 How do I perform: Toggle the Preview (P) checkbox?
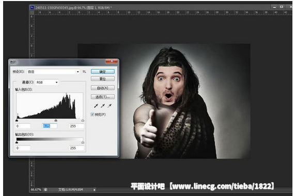coord(92,115)
